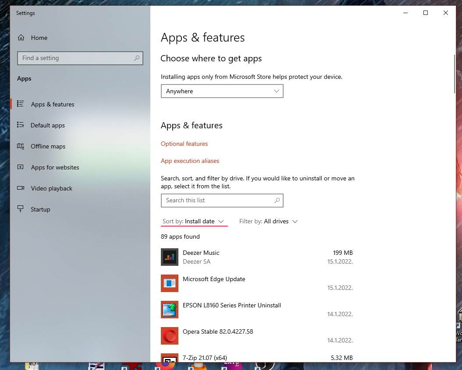The width and height of the screenshot is (462, 370).
Task: Click the vertical scrollbar on the right
Action: click(x=455, y=74)
